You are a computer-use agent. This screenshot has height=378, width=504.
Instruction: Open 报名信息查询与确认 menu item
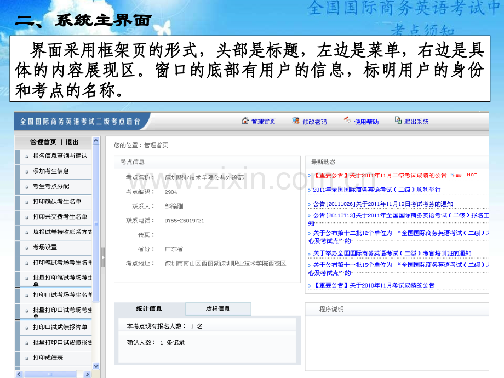click(60, 156)
